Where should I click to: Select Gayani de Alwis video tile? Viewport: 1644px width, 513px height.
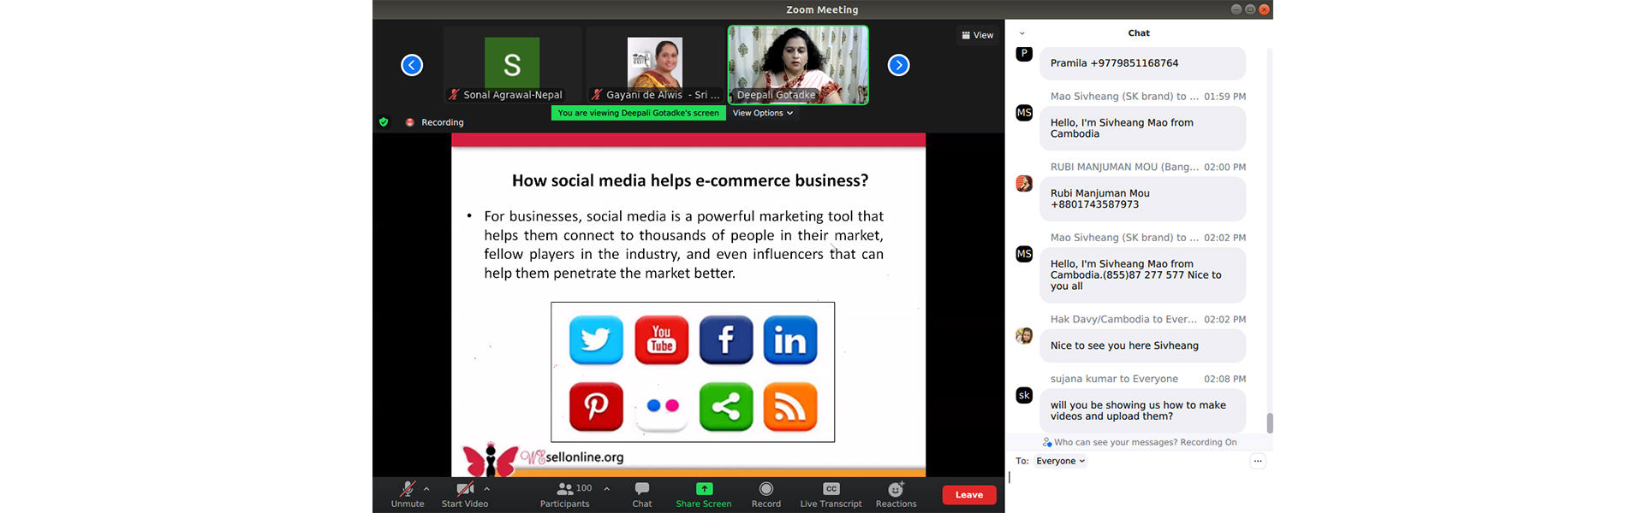pos(655,65)
